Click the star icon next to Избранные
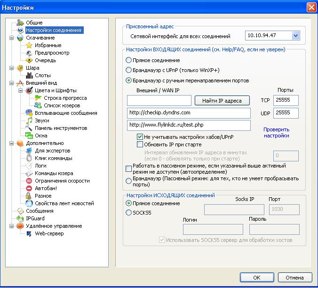Viewport: 318px width, 288px height. pos(29,45)
